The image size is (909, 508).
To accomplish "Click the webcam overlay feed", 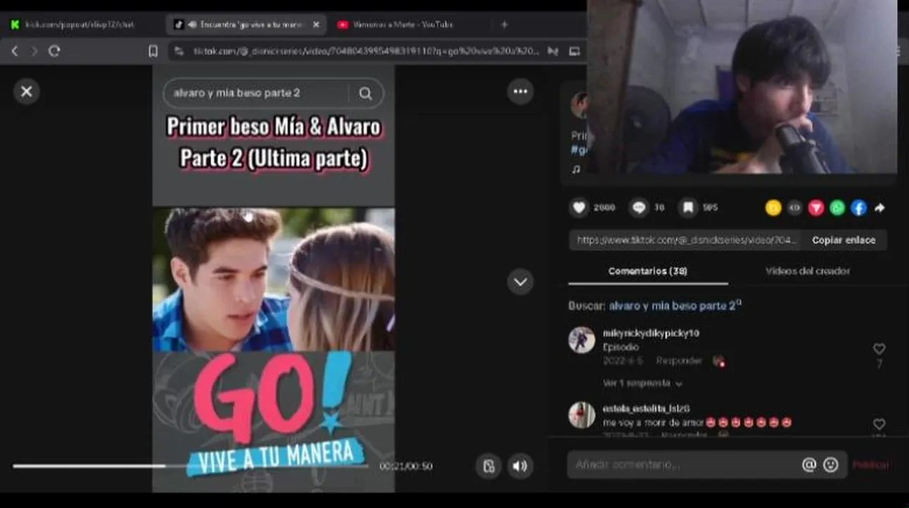I will coord(742,86).
